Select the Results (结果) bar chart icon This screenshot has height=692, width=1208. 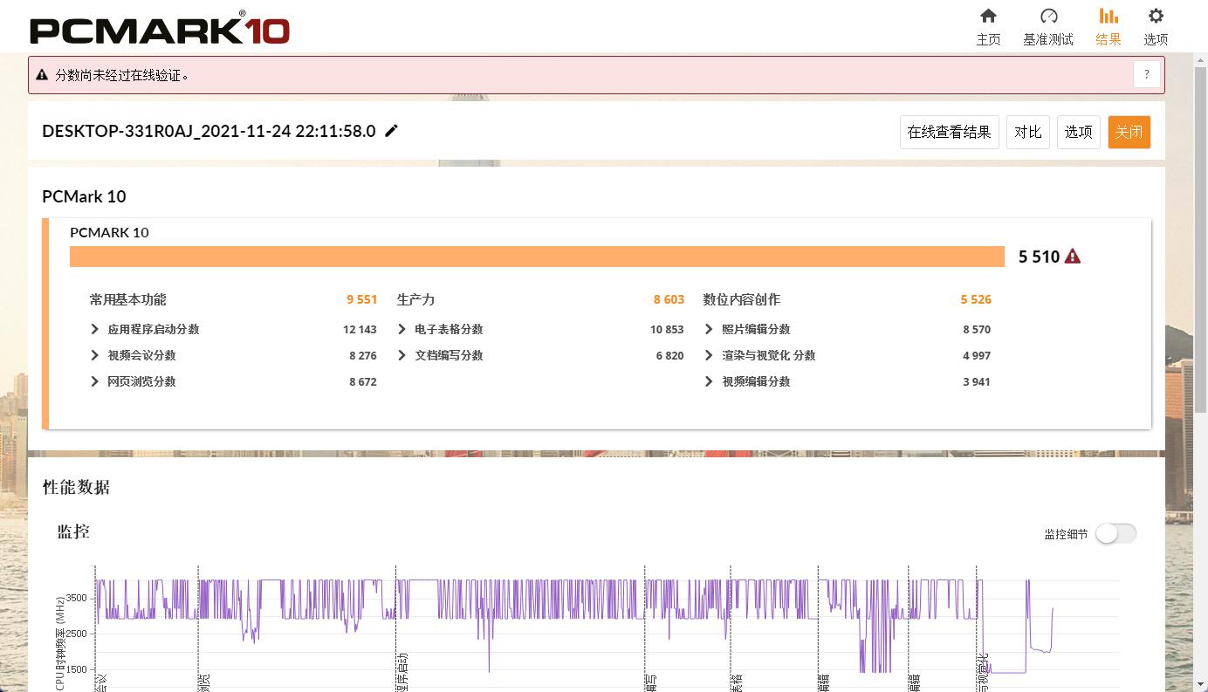click(x=1108, y=17)
